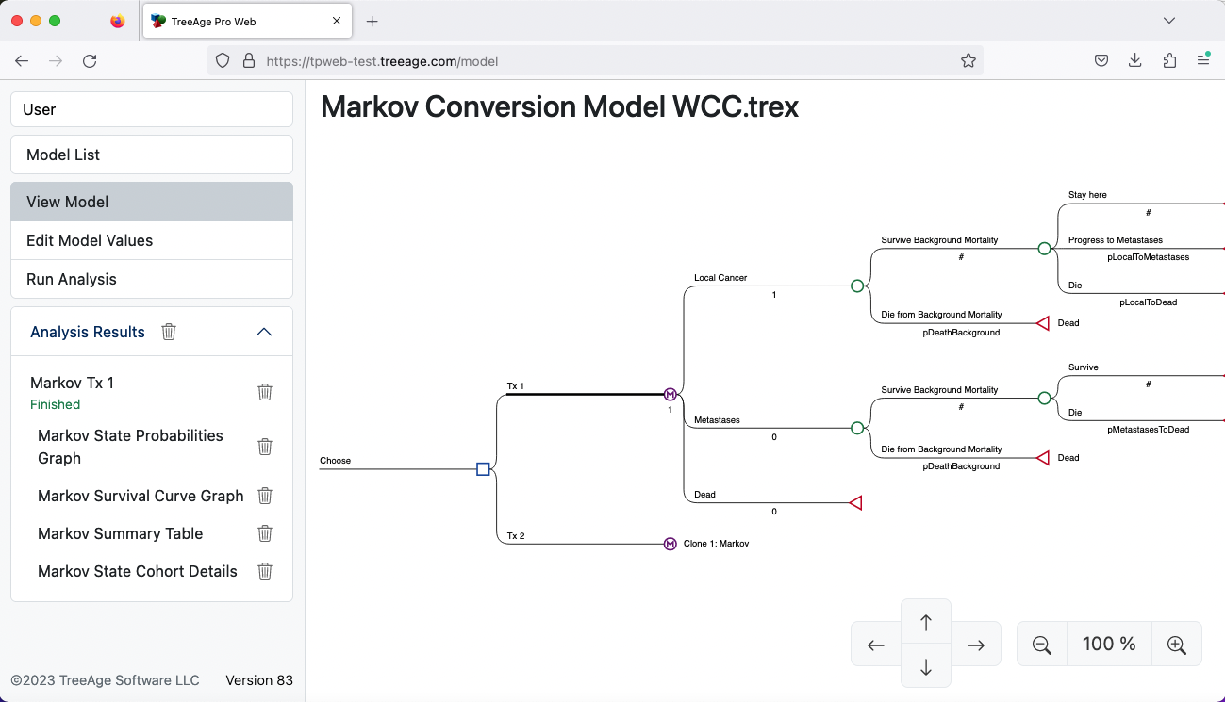Zoom out of the model diagram

pyautogui.click(x=1041, y=645)
